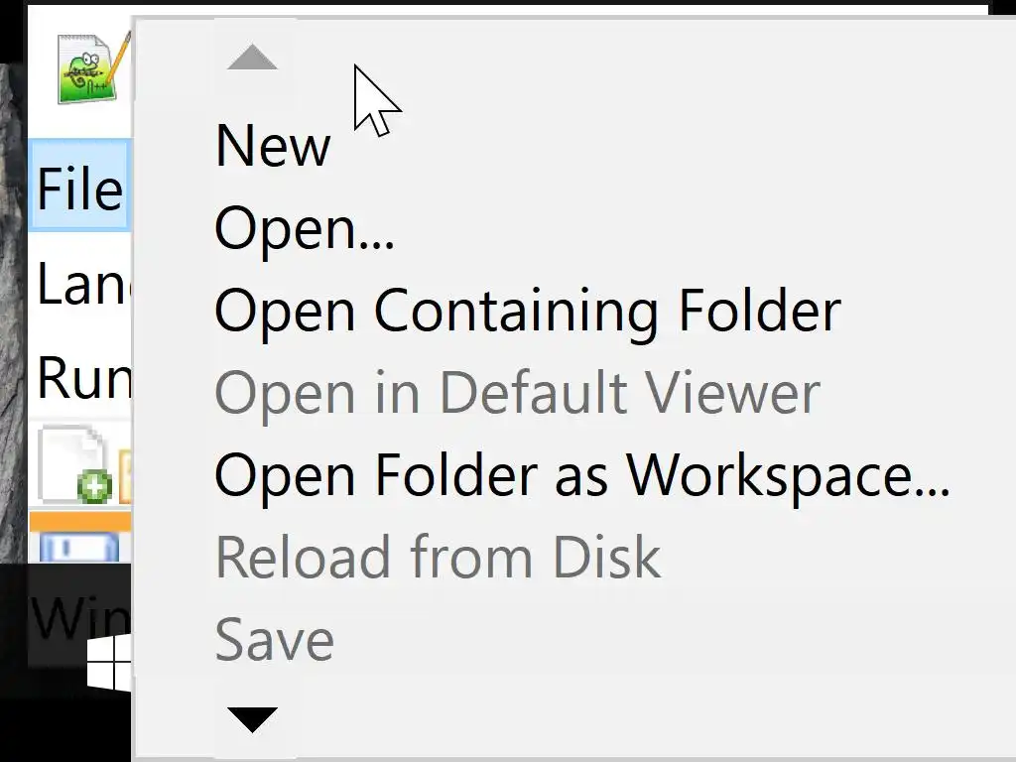The width and height of the screenshot is (1016, 762).
Task: Select the orange-highlighted active document tab
Action: (x=79, y=522)
